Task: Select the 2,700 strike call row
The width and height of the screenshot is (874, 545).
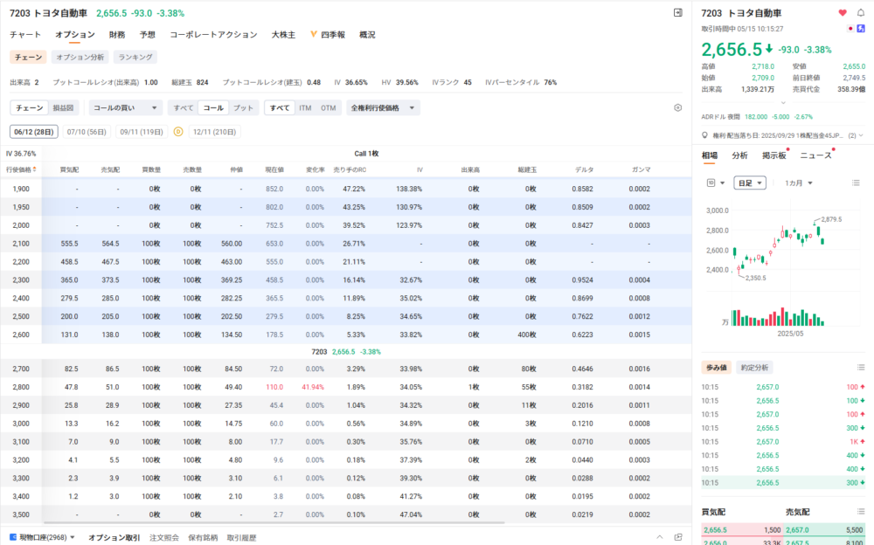Action: [x=21, y=369]
